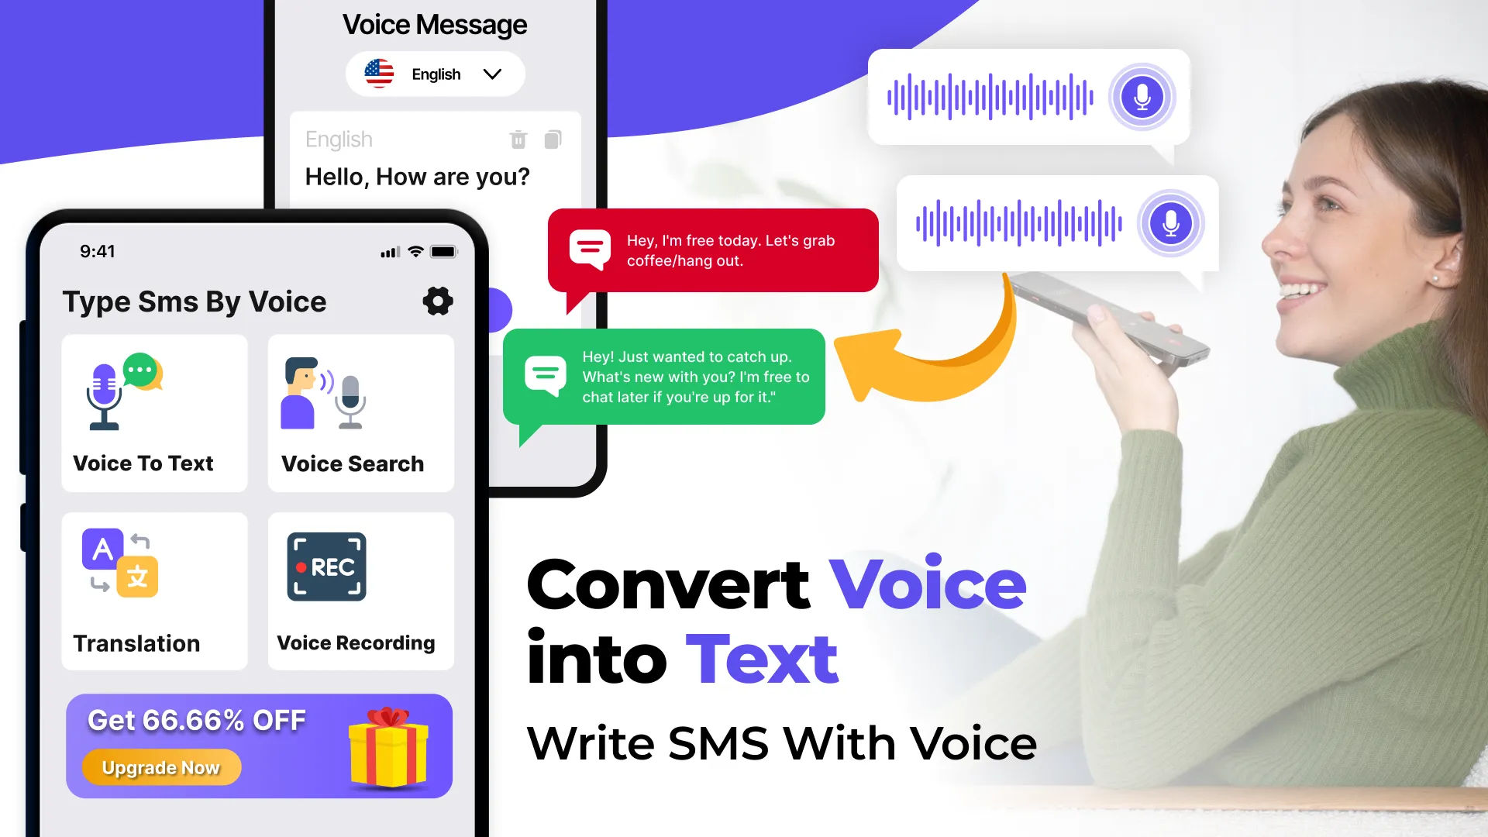Image resolution: width=1488 pixels, height=837 pixels.
Task: Click Upgrade Now button
Action: [x=160, y=766]
